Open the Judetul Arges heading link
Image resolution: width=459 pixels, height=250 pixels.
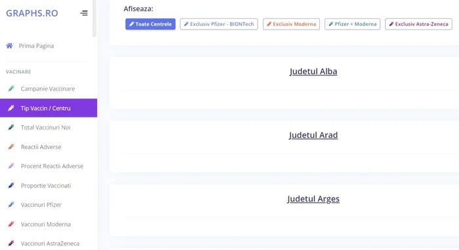pyautogui.click(x=313, y=199)
